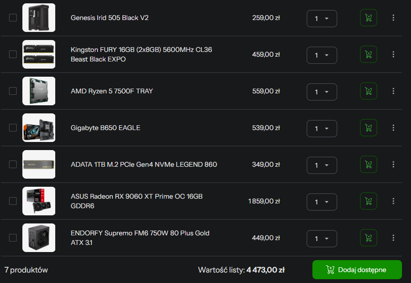
Task: Open three-dot menu for ASUS Radeon RX 9060
Action: pos(393,201)
